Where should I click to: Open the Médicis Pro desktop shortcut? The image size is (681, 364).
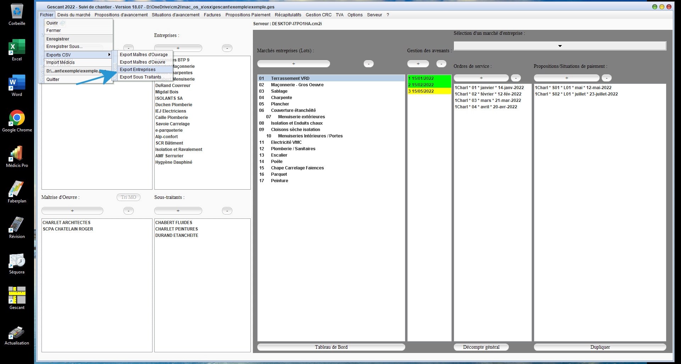point(17,157)
